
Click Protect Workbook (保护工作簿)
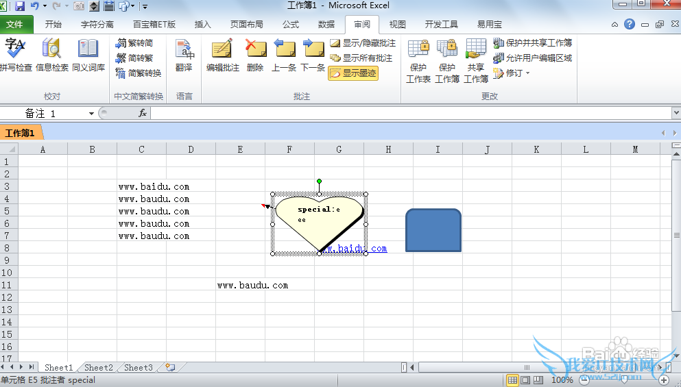pyautogui.click(x=447, y=60)
